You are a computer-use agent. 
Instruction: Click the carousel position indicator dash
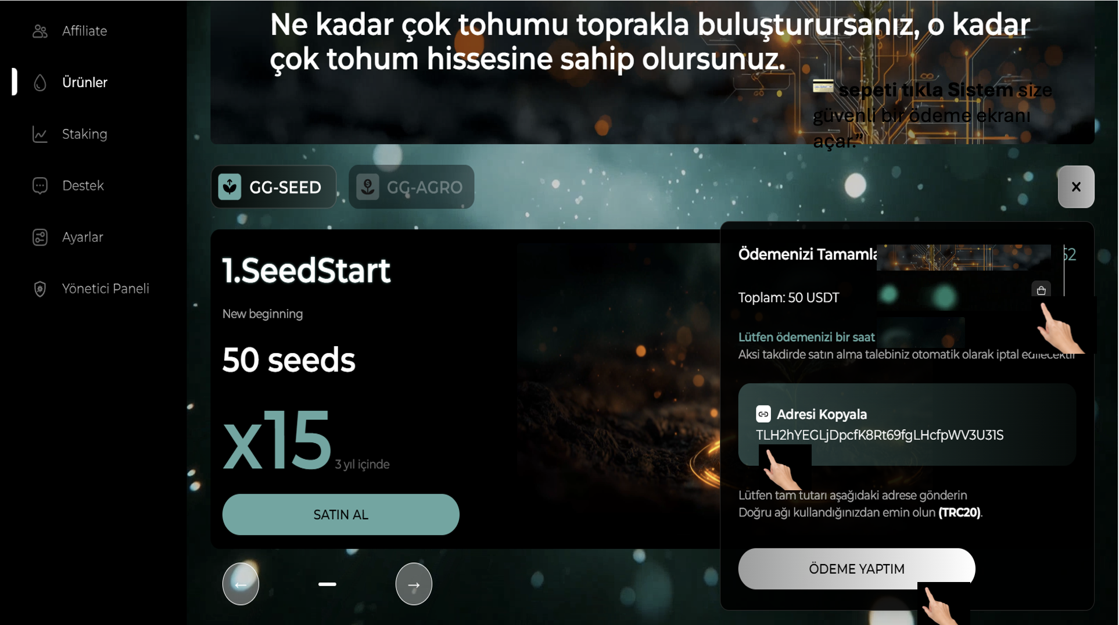tap(327, 584)
